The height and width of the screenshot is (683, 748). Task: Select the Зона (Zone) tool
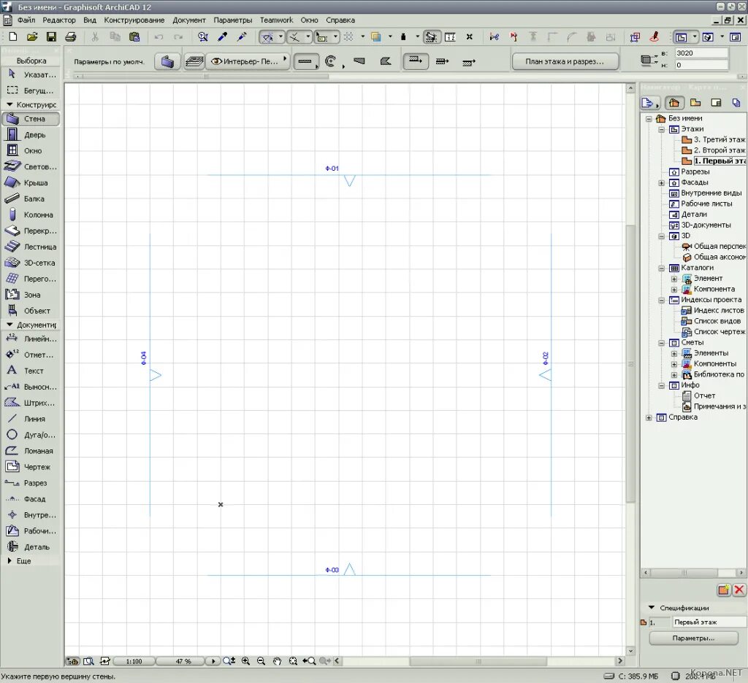coord(31,295)
